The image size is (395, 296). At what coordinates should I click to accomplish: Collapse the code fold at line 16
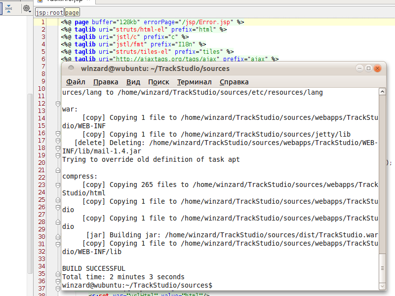click(58, 133)
